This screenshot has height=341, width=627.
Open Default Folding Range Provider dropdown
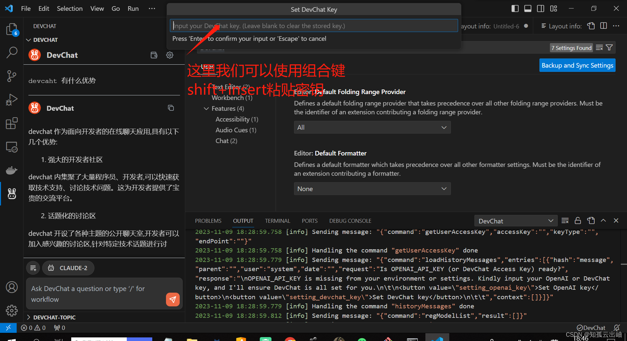point(372,127)
